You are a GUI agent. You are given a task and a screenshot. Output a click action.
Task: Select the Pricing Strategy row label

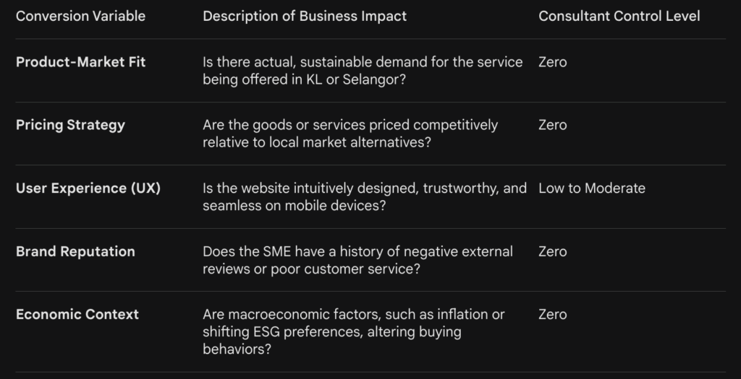point(70,125)
